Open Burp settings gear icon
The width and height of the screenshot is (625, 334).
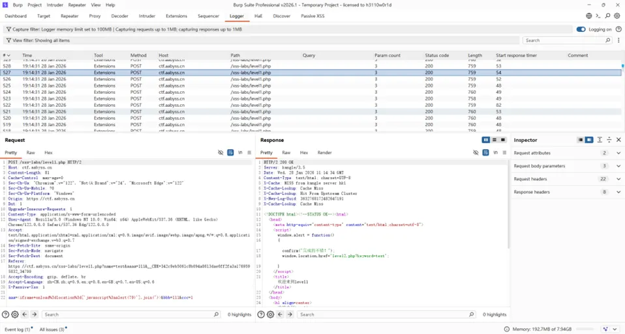[617, 16]
